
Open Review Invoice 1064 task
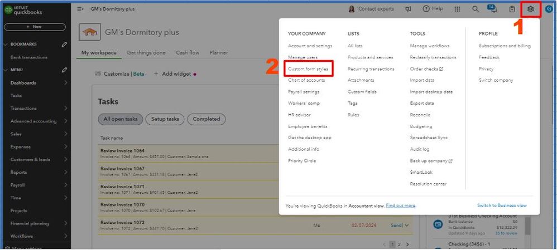pos(122,151)
